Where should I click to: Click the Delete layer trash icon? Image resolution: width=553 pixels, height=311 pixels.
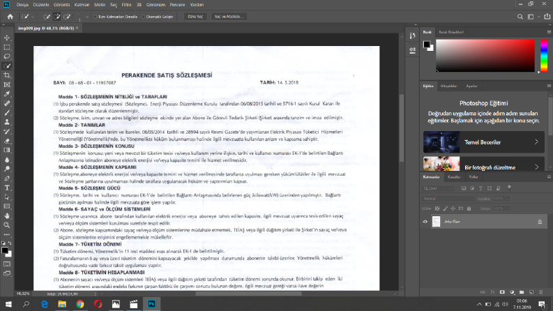pos(541,292)
